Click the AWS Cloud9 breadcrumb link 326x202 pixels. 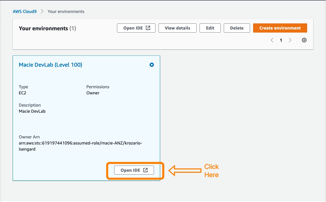[25, 11]
